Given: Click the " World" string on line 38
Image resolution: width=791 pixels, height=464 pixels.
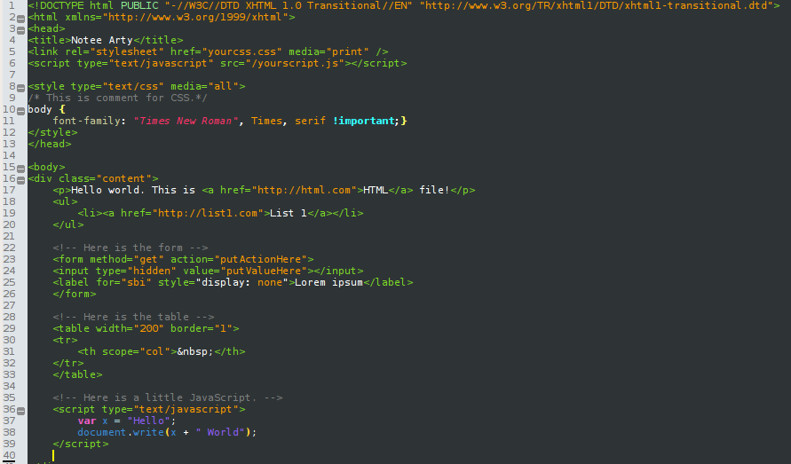Looking at the screenshot, I should (220, 432).
